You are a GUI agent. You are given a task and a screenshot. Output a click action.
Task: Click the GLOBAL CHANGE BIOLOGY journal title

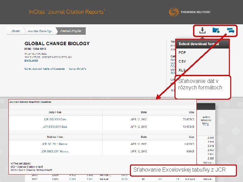57,43
